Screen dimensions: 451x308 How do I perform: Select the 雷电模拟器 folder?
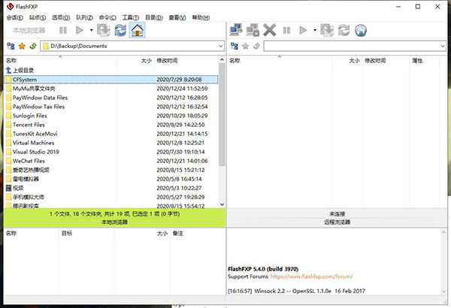point(111,179)
